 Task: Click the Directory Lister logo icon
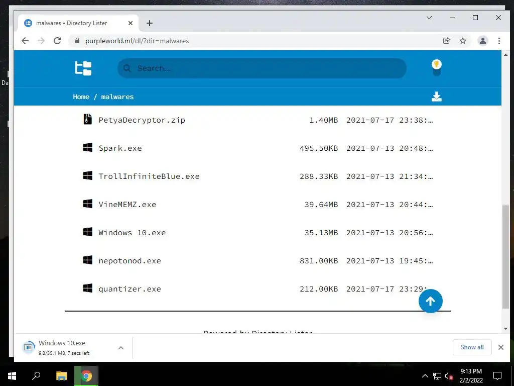click(x=83, y=68)
